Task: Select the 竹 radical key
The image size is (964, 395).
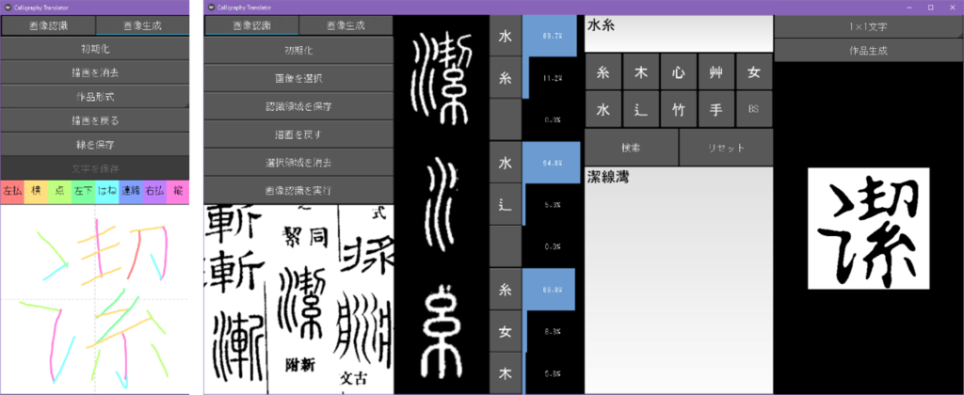Action: tap(679, 109)
